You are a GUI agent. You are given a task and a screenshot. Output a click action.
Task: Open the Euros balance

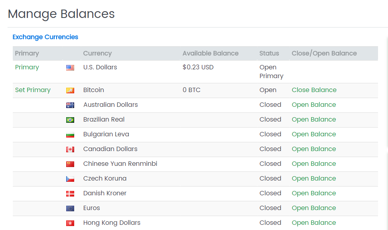(313, 208)
